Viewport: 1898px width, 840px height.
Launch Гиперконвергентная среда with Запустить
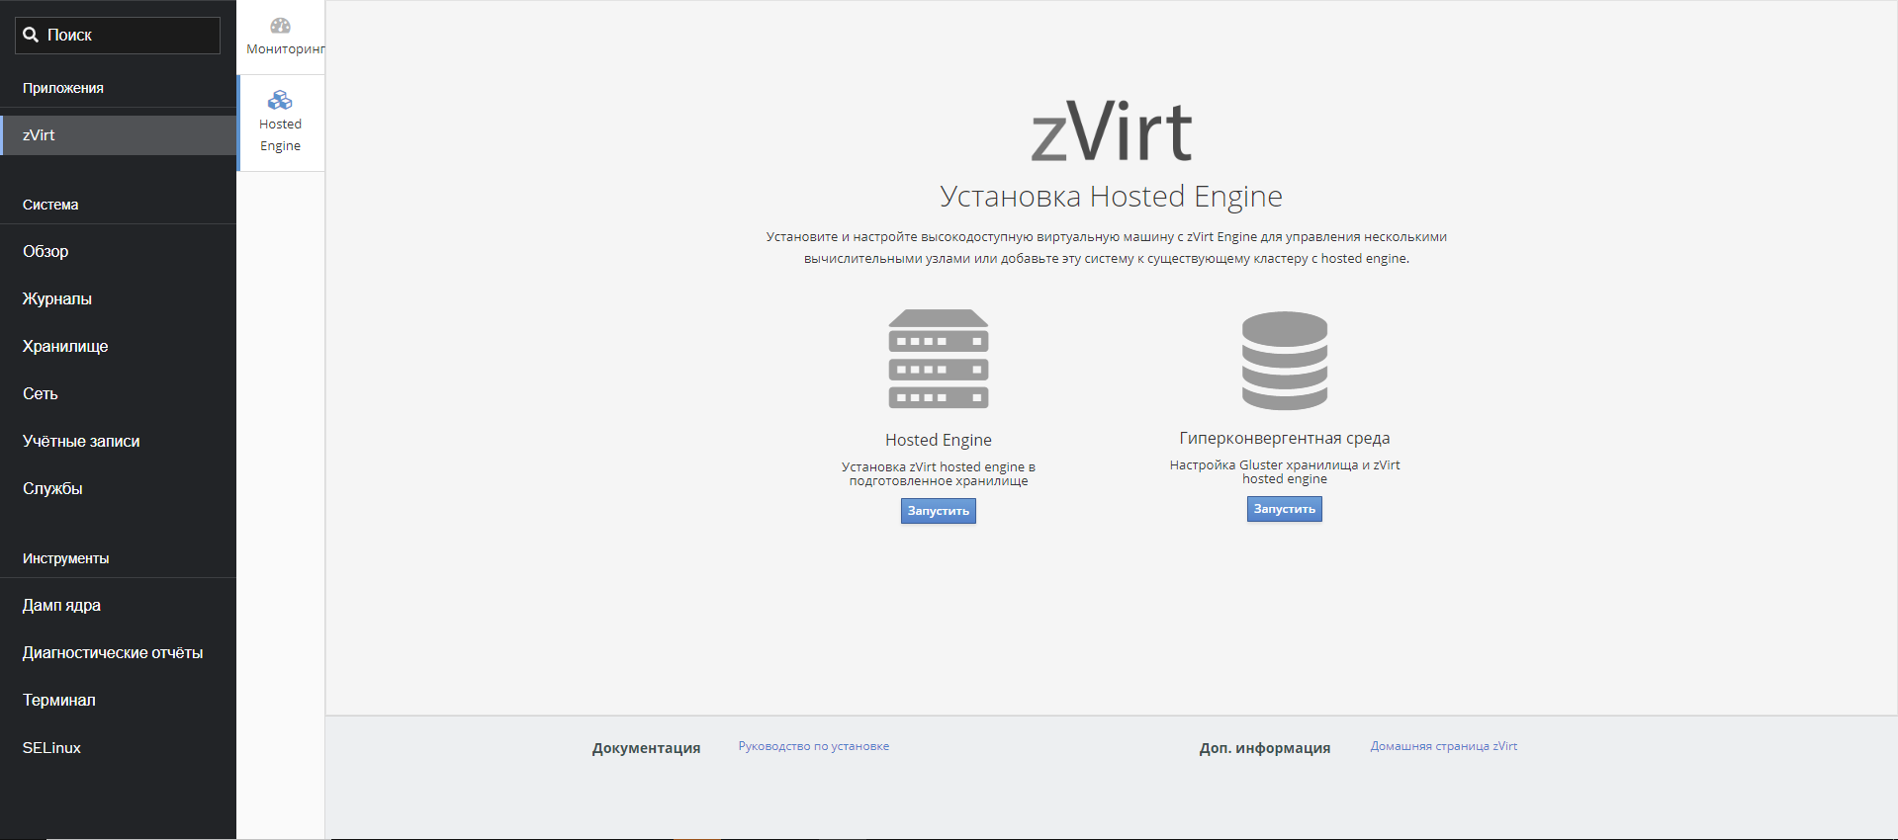(1285, 509)
